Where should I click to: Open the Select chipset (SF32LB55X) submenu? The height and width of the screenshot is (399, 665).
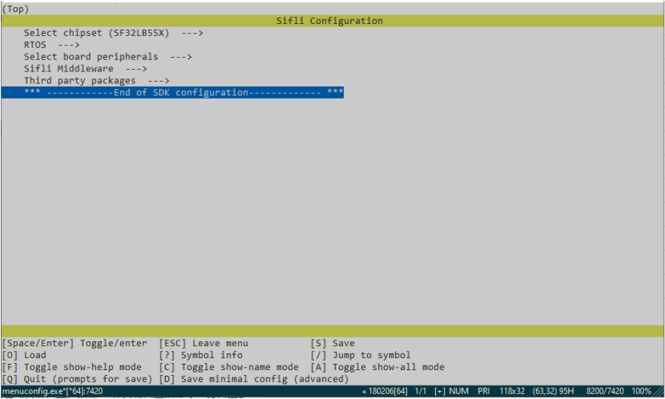(113, 33)
